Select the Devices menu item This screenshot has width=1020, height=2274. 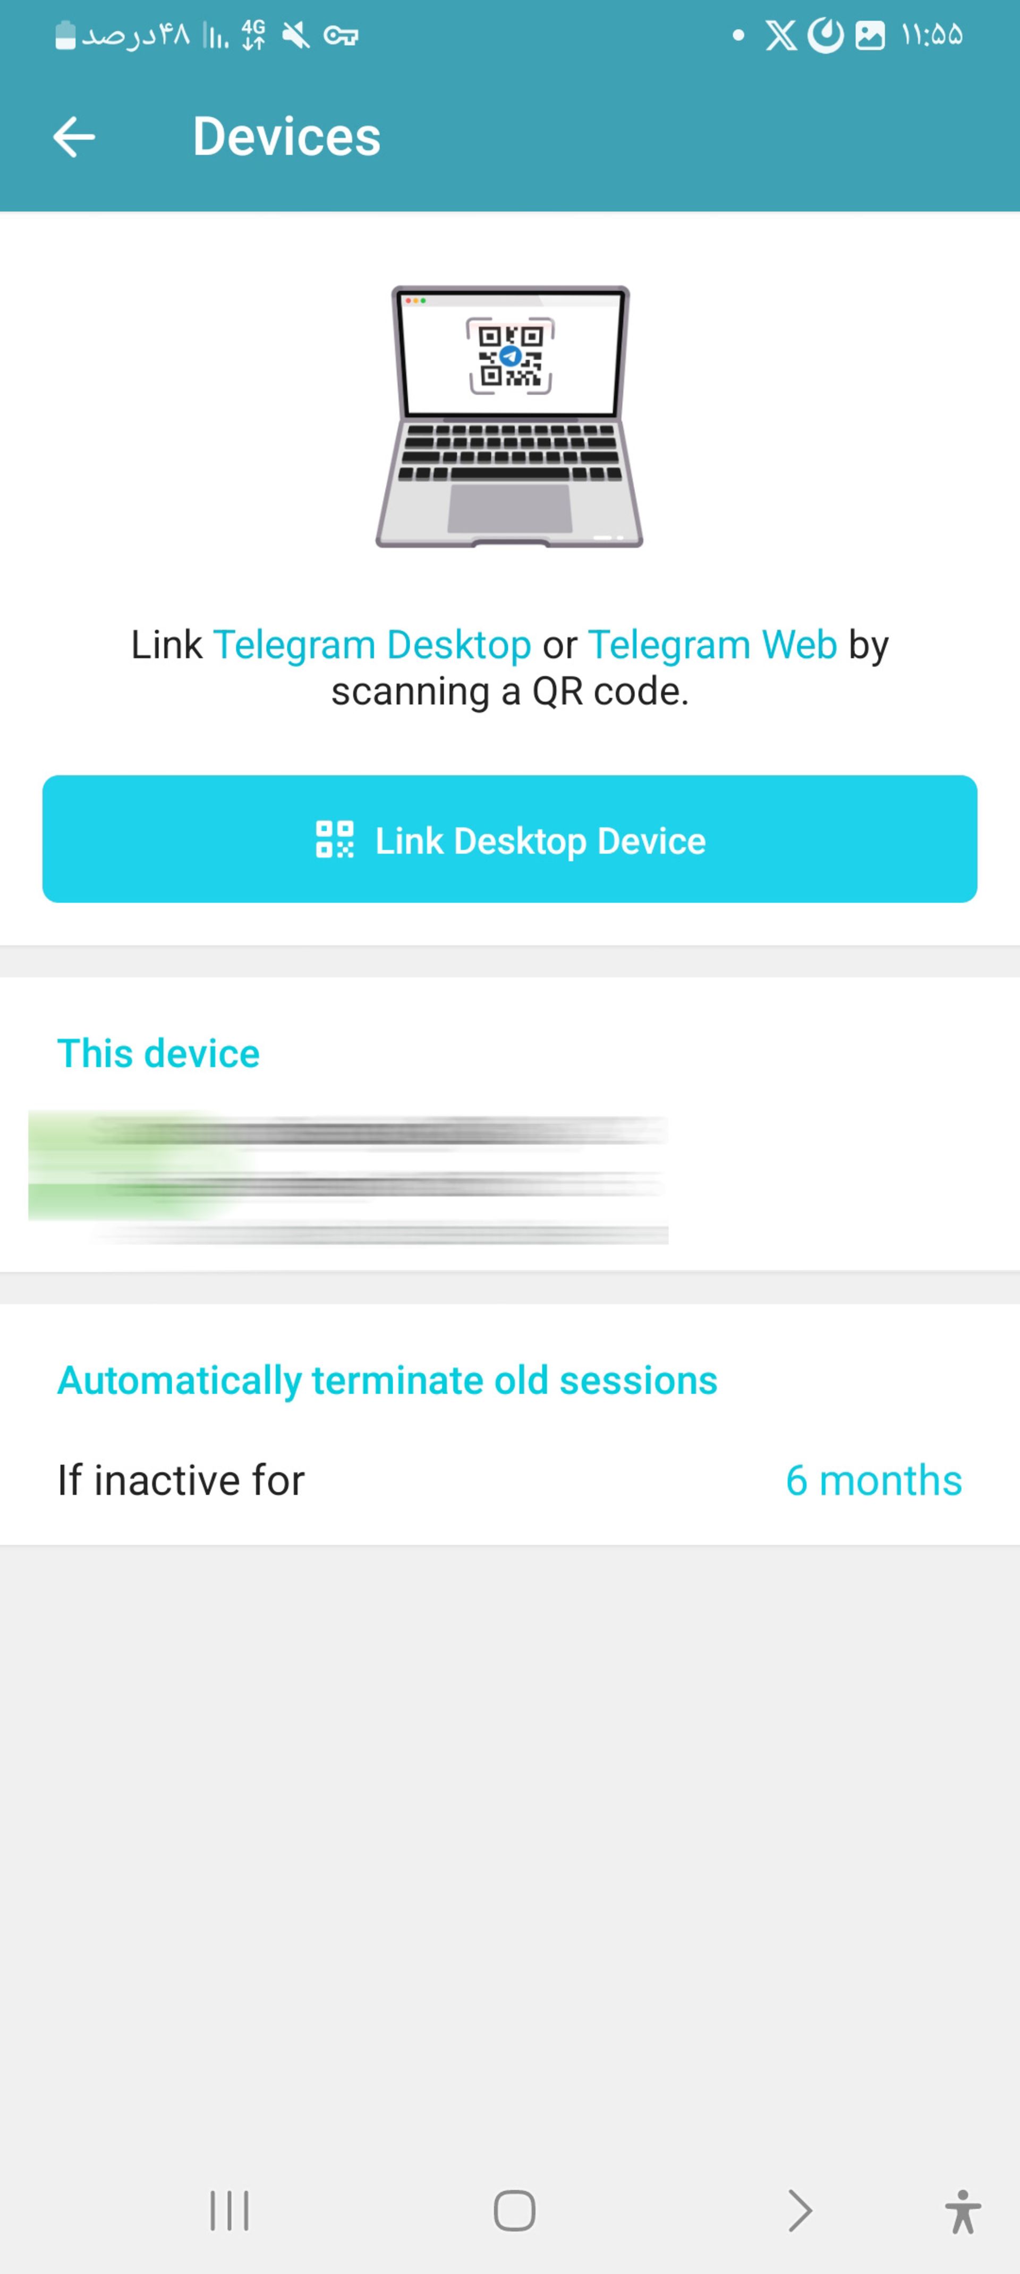coord(286,137)
